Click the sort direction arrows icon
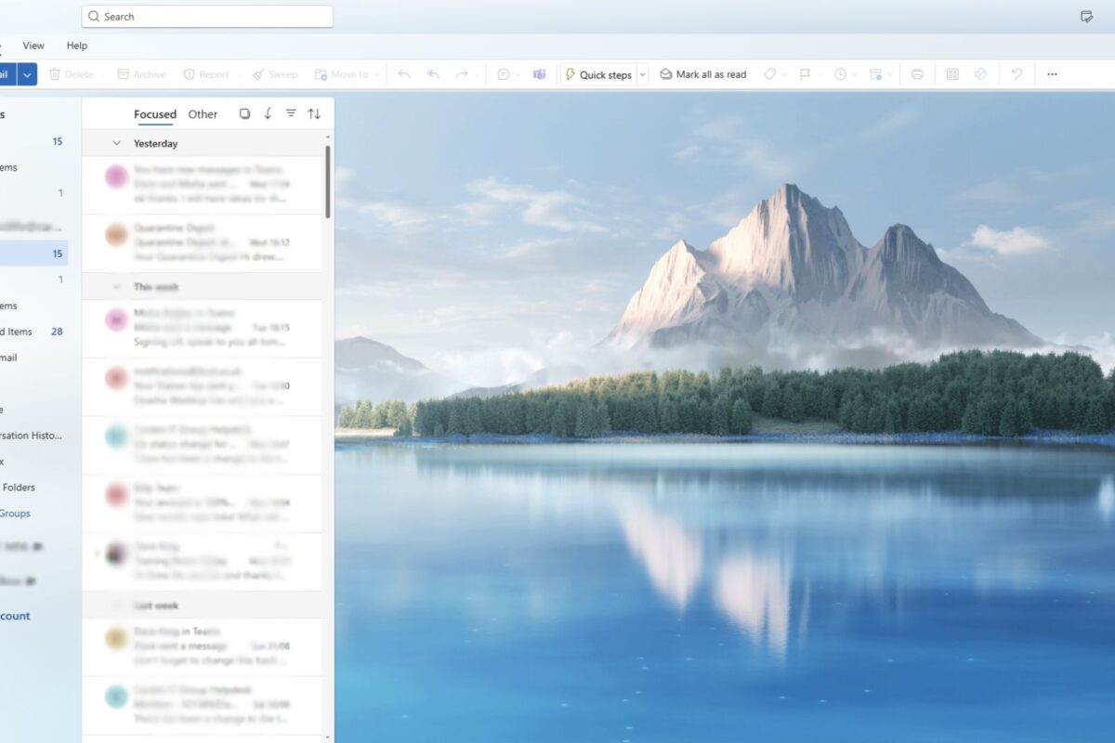Screen dimensions: 1115x743 coord(314,113)
